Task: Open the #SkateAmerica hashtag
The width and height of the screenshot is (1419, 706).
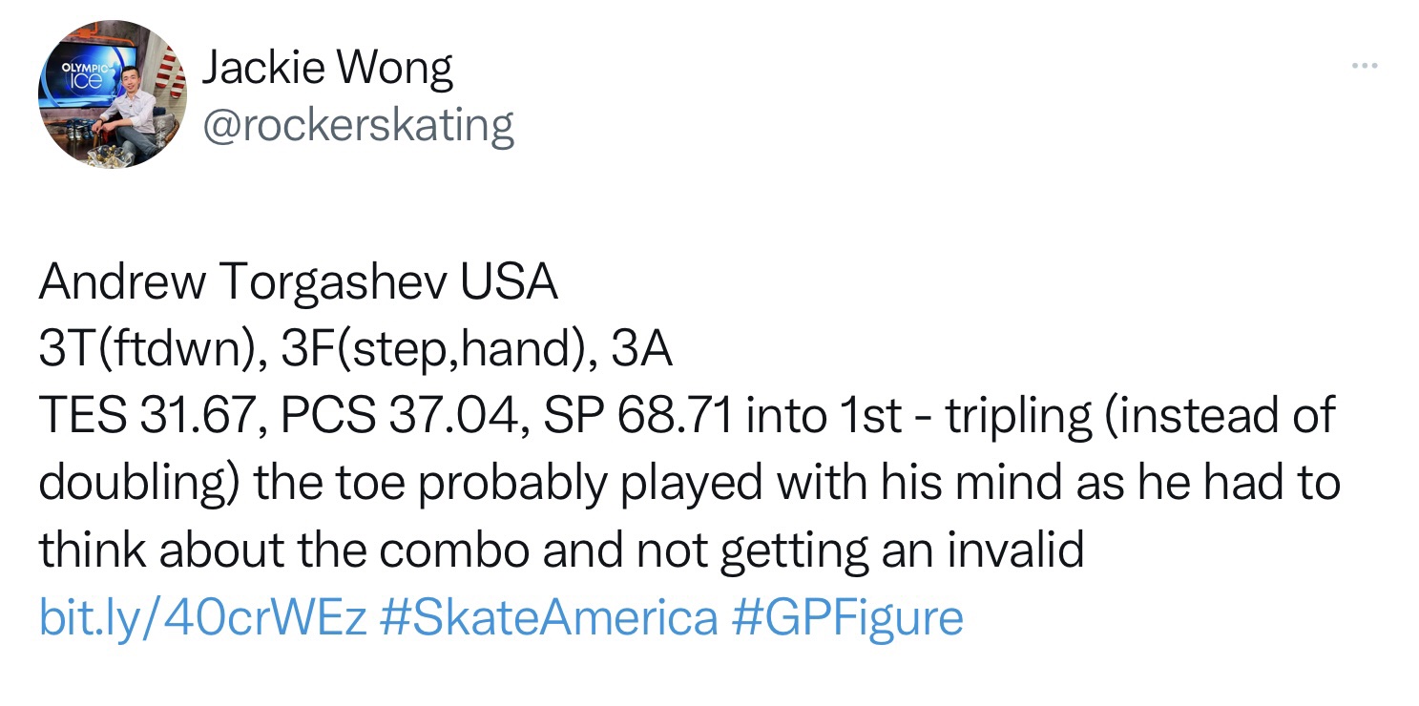Action: (x=548, y=617)
